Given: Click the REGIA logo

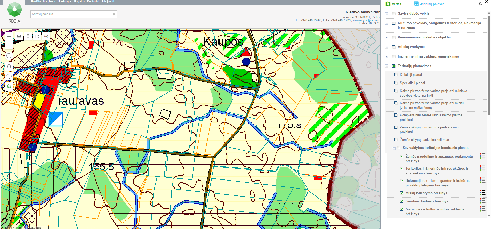Looking at the screenshot, I should coord(14,13).
